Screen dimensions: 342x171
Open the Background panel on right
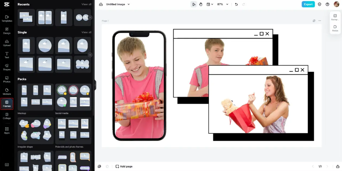pyautogui.click(x=335, y=17)
